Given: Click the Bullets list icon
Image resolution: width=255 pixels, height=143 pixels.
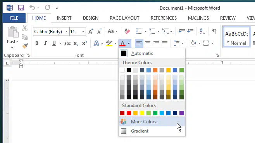Looking at the screenshot, I should (x=139, y=31).
